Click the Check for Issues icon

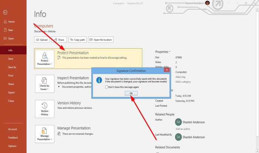pyautogui.click(x=45, y=84)
